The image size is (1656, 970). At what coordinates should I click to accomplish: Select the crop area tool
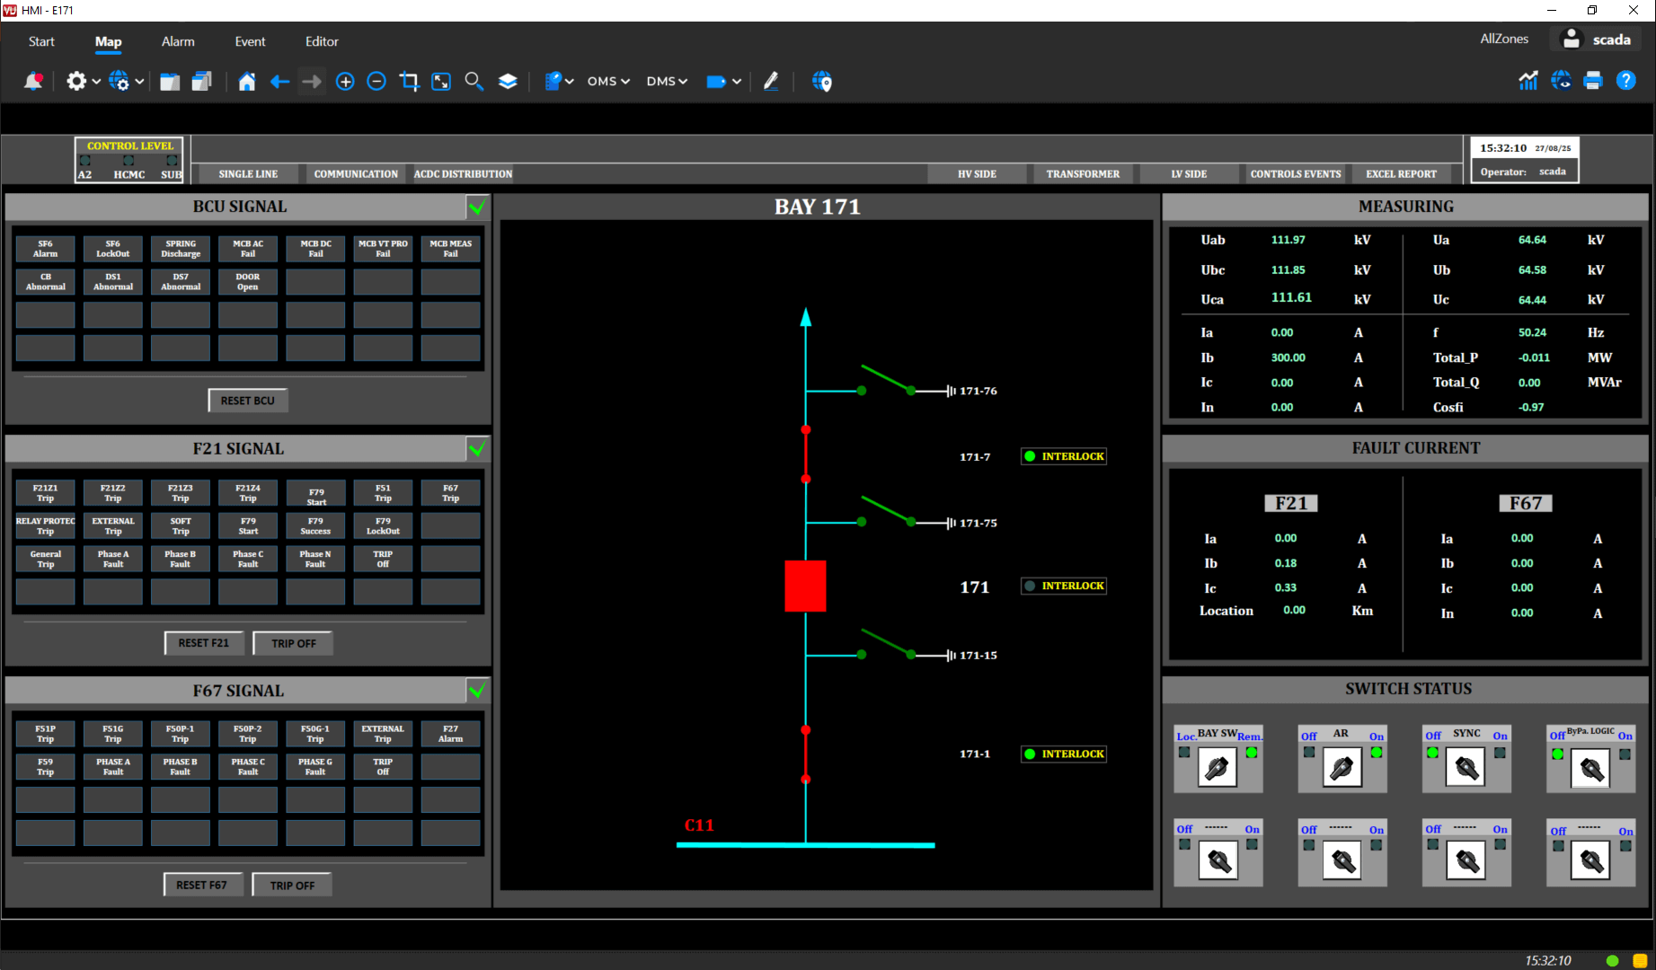coord(409,82)
